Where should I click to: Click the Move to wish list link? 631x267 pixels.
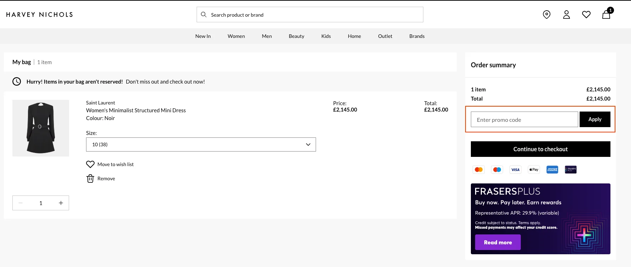pos(116,164)
